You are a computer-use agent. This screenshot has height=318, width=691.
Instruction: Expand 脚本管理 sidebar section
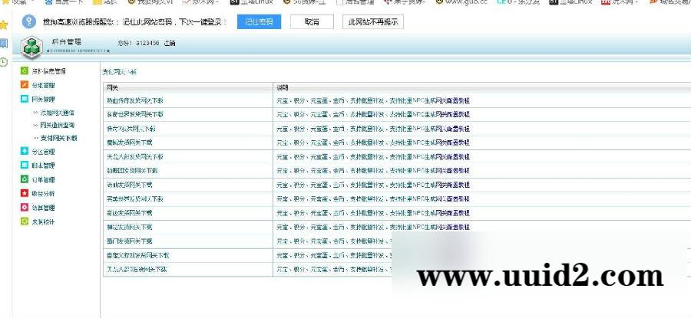[x=43, y=166]
